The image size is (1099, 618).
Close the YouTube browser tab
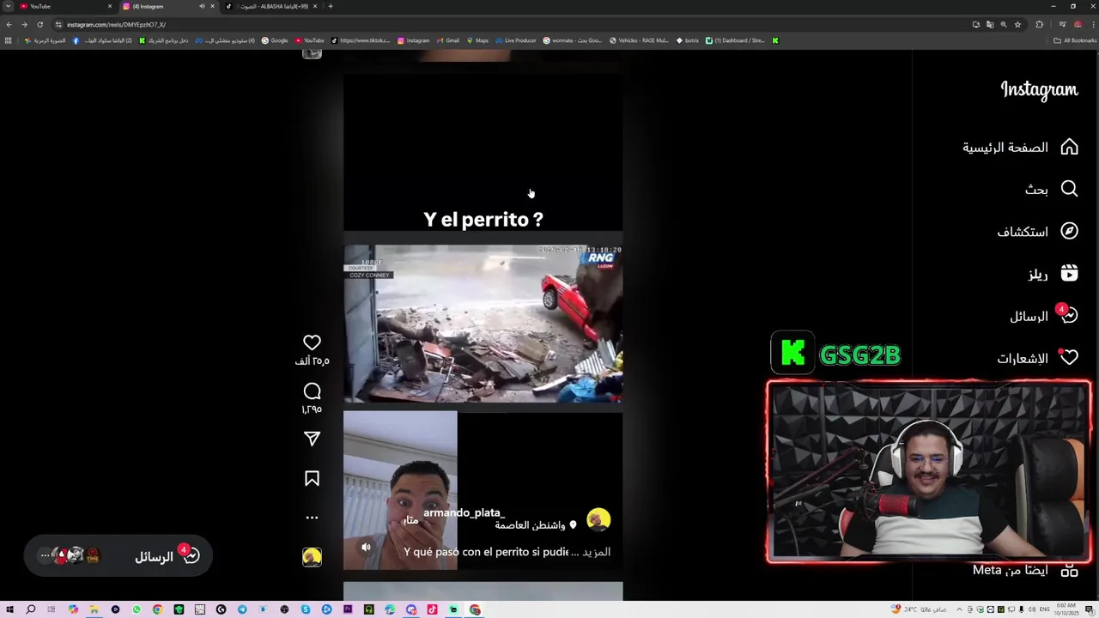coord(110,6)
